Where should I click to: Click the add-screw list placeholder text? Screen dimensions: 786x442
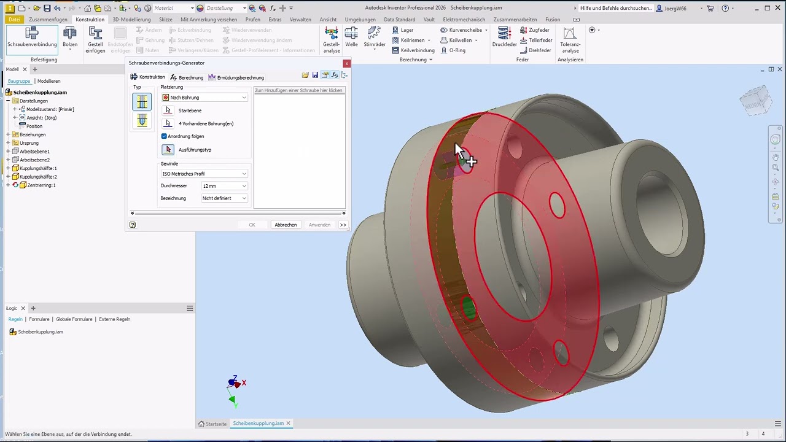(x=299, y=90)
